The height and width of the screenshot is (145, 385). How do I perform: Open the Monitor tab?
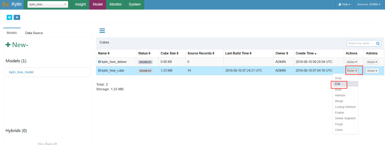(116, 4)
